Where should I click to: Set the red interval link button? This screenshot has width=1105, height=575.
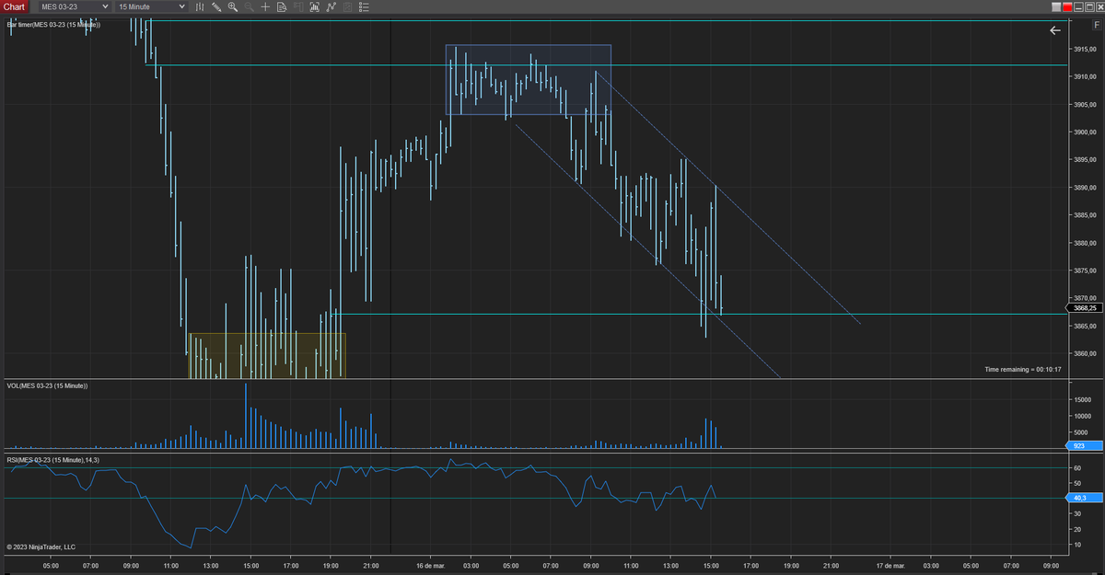tap(1067, 6)
